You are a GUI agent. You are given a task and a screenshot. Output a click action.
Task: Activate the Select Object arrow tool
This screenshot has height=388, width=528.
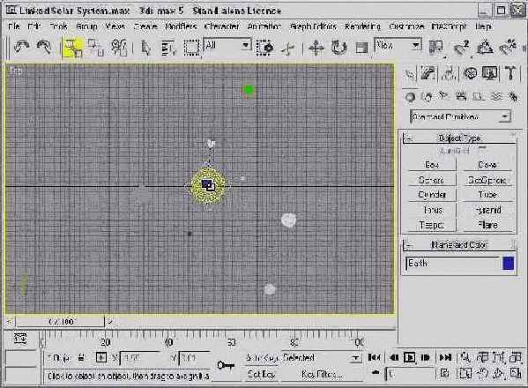click(145, 48)
